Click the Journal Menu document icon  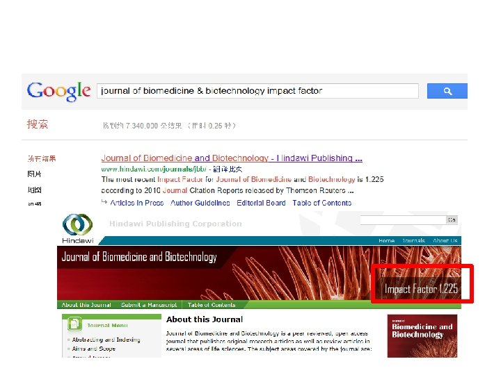[x=74, y=324]
